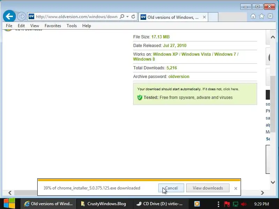Click the 'Windows Vista' compatibility link
Image resolution: width=279 pixels, height=209 pixels.
196,54
